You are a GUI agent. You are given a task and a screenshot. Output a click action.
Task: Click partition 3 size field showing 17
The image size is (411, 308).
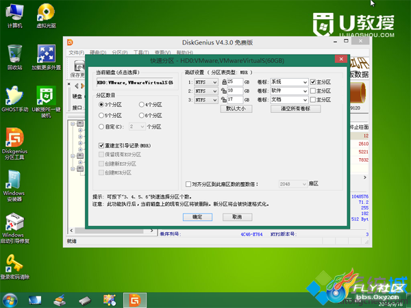pyautogui.click(x=235, y=100)
